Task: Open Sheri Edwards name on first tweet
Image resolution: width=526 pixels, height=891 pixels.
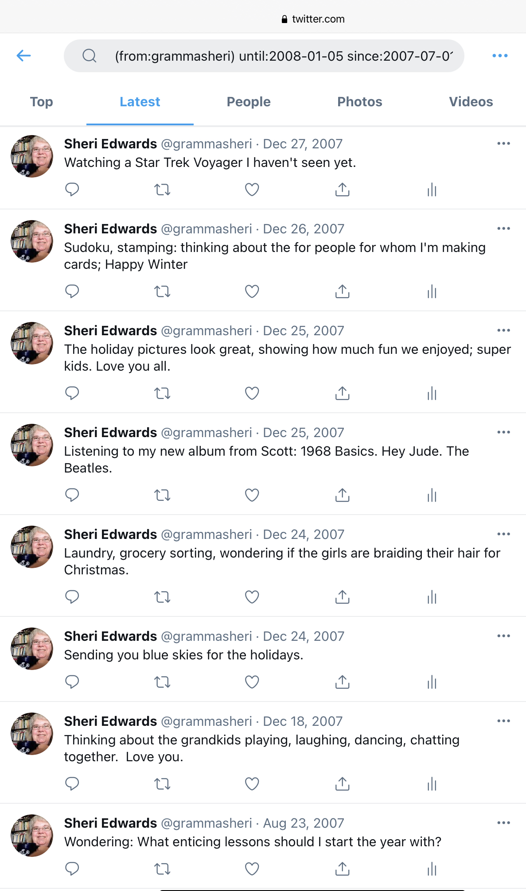Action: tap(110, 144)
